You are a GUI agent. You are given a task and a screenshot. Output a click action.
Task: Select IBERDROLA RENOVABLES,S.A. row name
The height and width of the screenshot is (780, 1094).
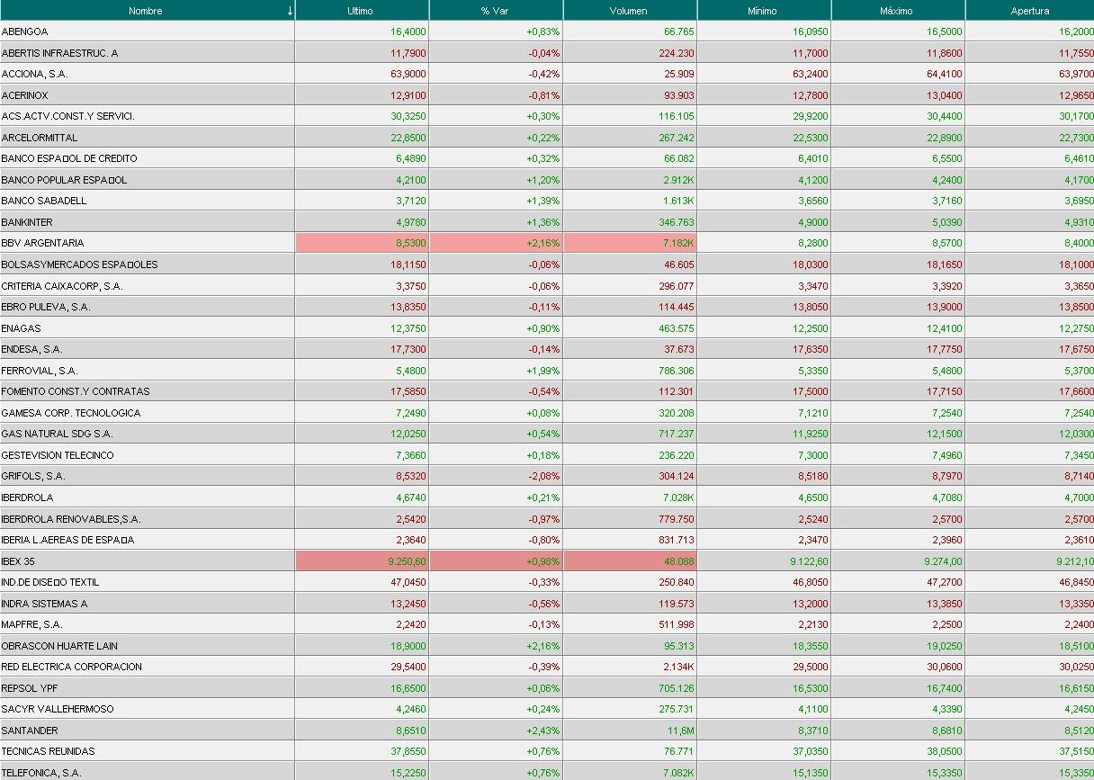point(71,519)
